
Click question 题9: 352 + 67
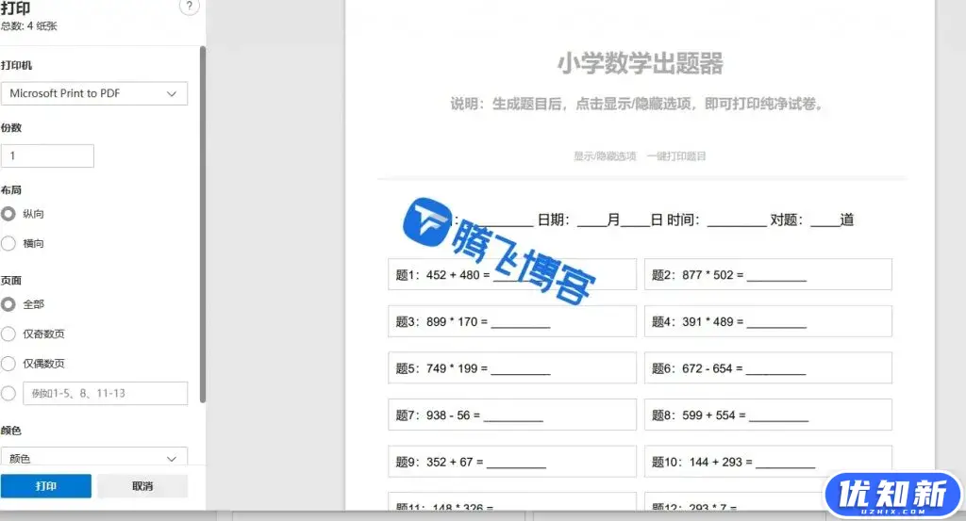tap(512, 462)
